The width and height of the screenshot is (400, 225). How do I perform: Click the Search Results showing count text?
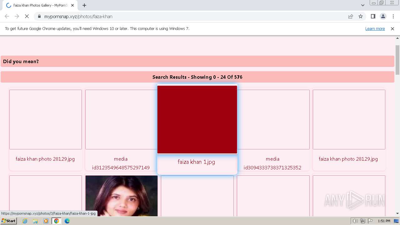pyautogui.click(x=197, y=77)
